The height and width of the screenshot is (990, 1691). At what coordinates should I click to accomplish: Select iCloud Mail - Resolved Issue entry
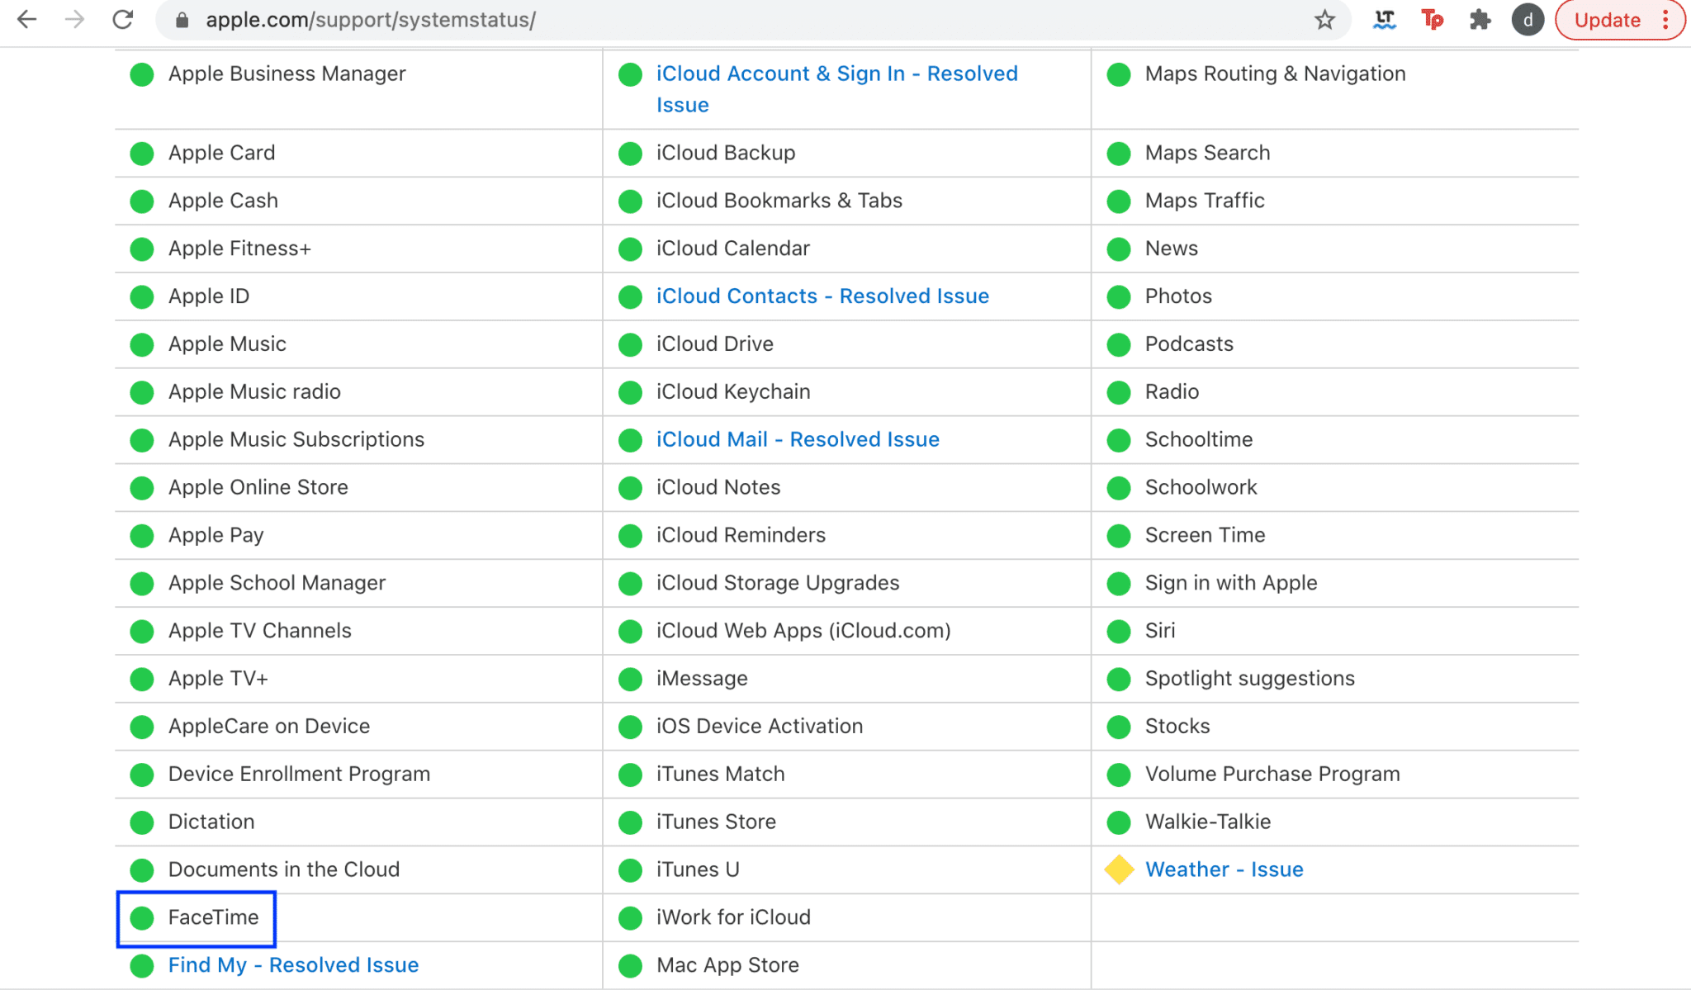798,439
